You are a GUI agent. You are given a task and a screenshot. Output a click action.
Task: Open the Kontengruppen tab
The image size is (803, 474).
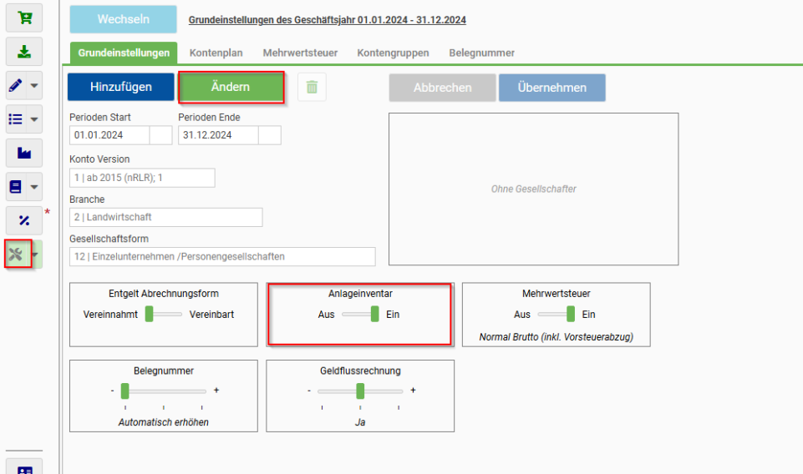[x=393, y=53]
